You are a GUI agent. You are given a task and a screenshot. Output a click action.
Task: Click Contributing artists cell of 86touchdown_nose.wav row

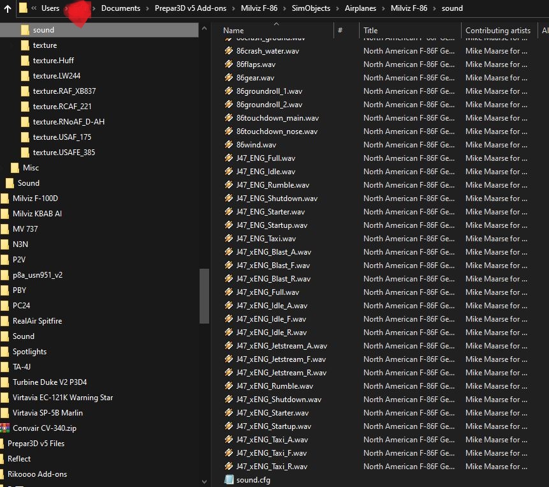pyautogui.click(x=496, y=131)
